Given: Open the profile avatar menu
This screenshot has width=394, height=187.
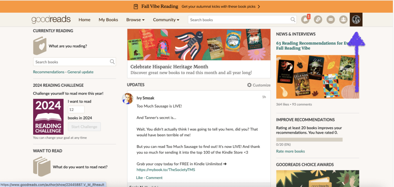Looking at the screenshot, I should (x=356, y=20).
